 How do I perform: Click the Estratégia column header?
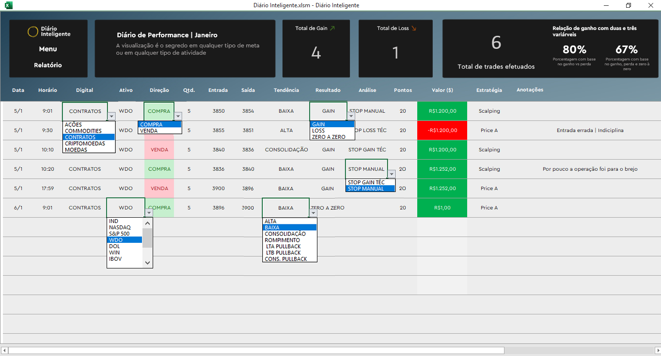(x=489, y=90)
